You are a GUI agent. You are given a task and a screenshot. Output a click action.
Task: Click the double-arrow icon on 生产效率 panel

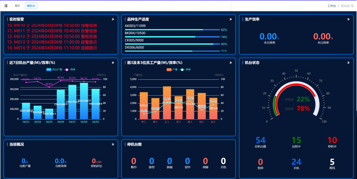tap(349, 19)
